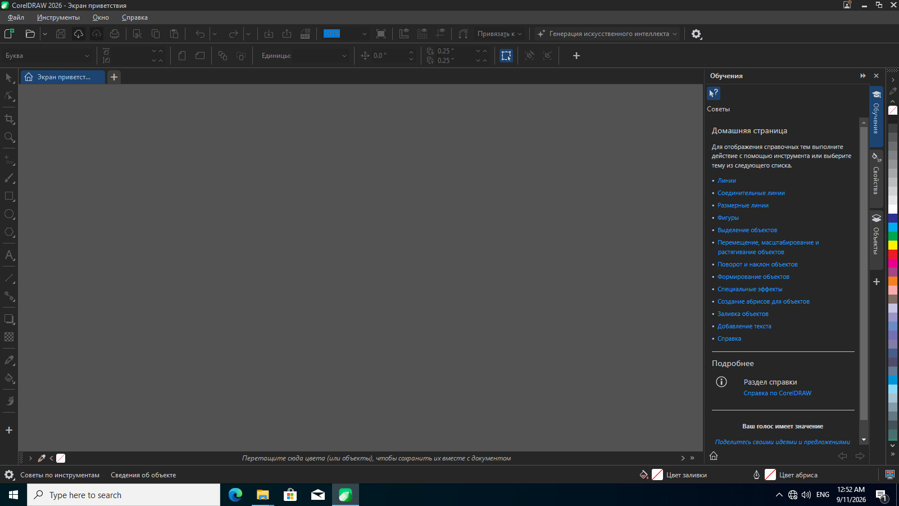Select the Rectangle tool
Screen dimensions: 899x506
tap(9, 196)
